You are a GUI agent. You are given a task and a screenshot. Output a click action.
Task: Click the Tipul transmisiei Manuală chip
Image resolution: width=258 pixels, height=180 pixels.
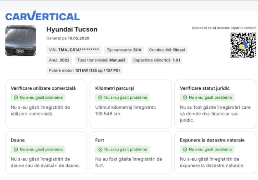pyautogui.click(x=101, y=60)
